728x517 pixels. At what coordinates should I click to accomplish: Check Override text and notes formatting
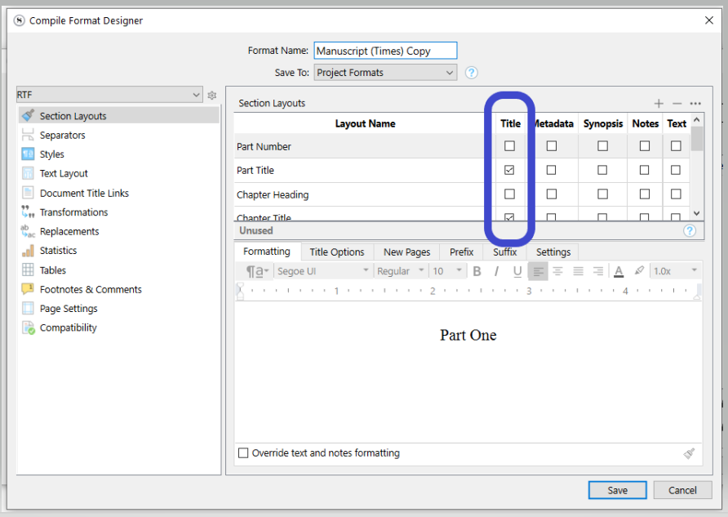[243, 453]
